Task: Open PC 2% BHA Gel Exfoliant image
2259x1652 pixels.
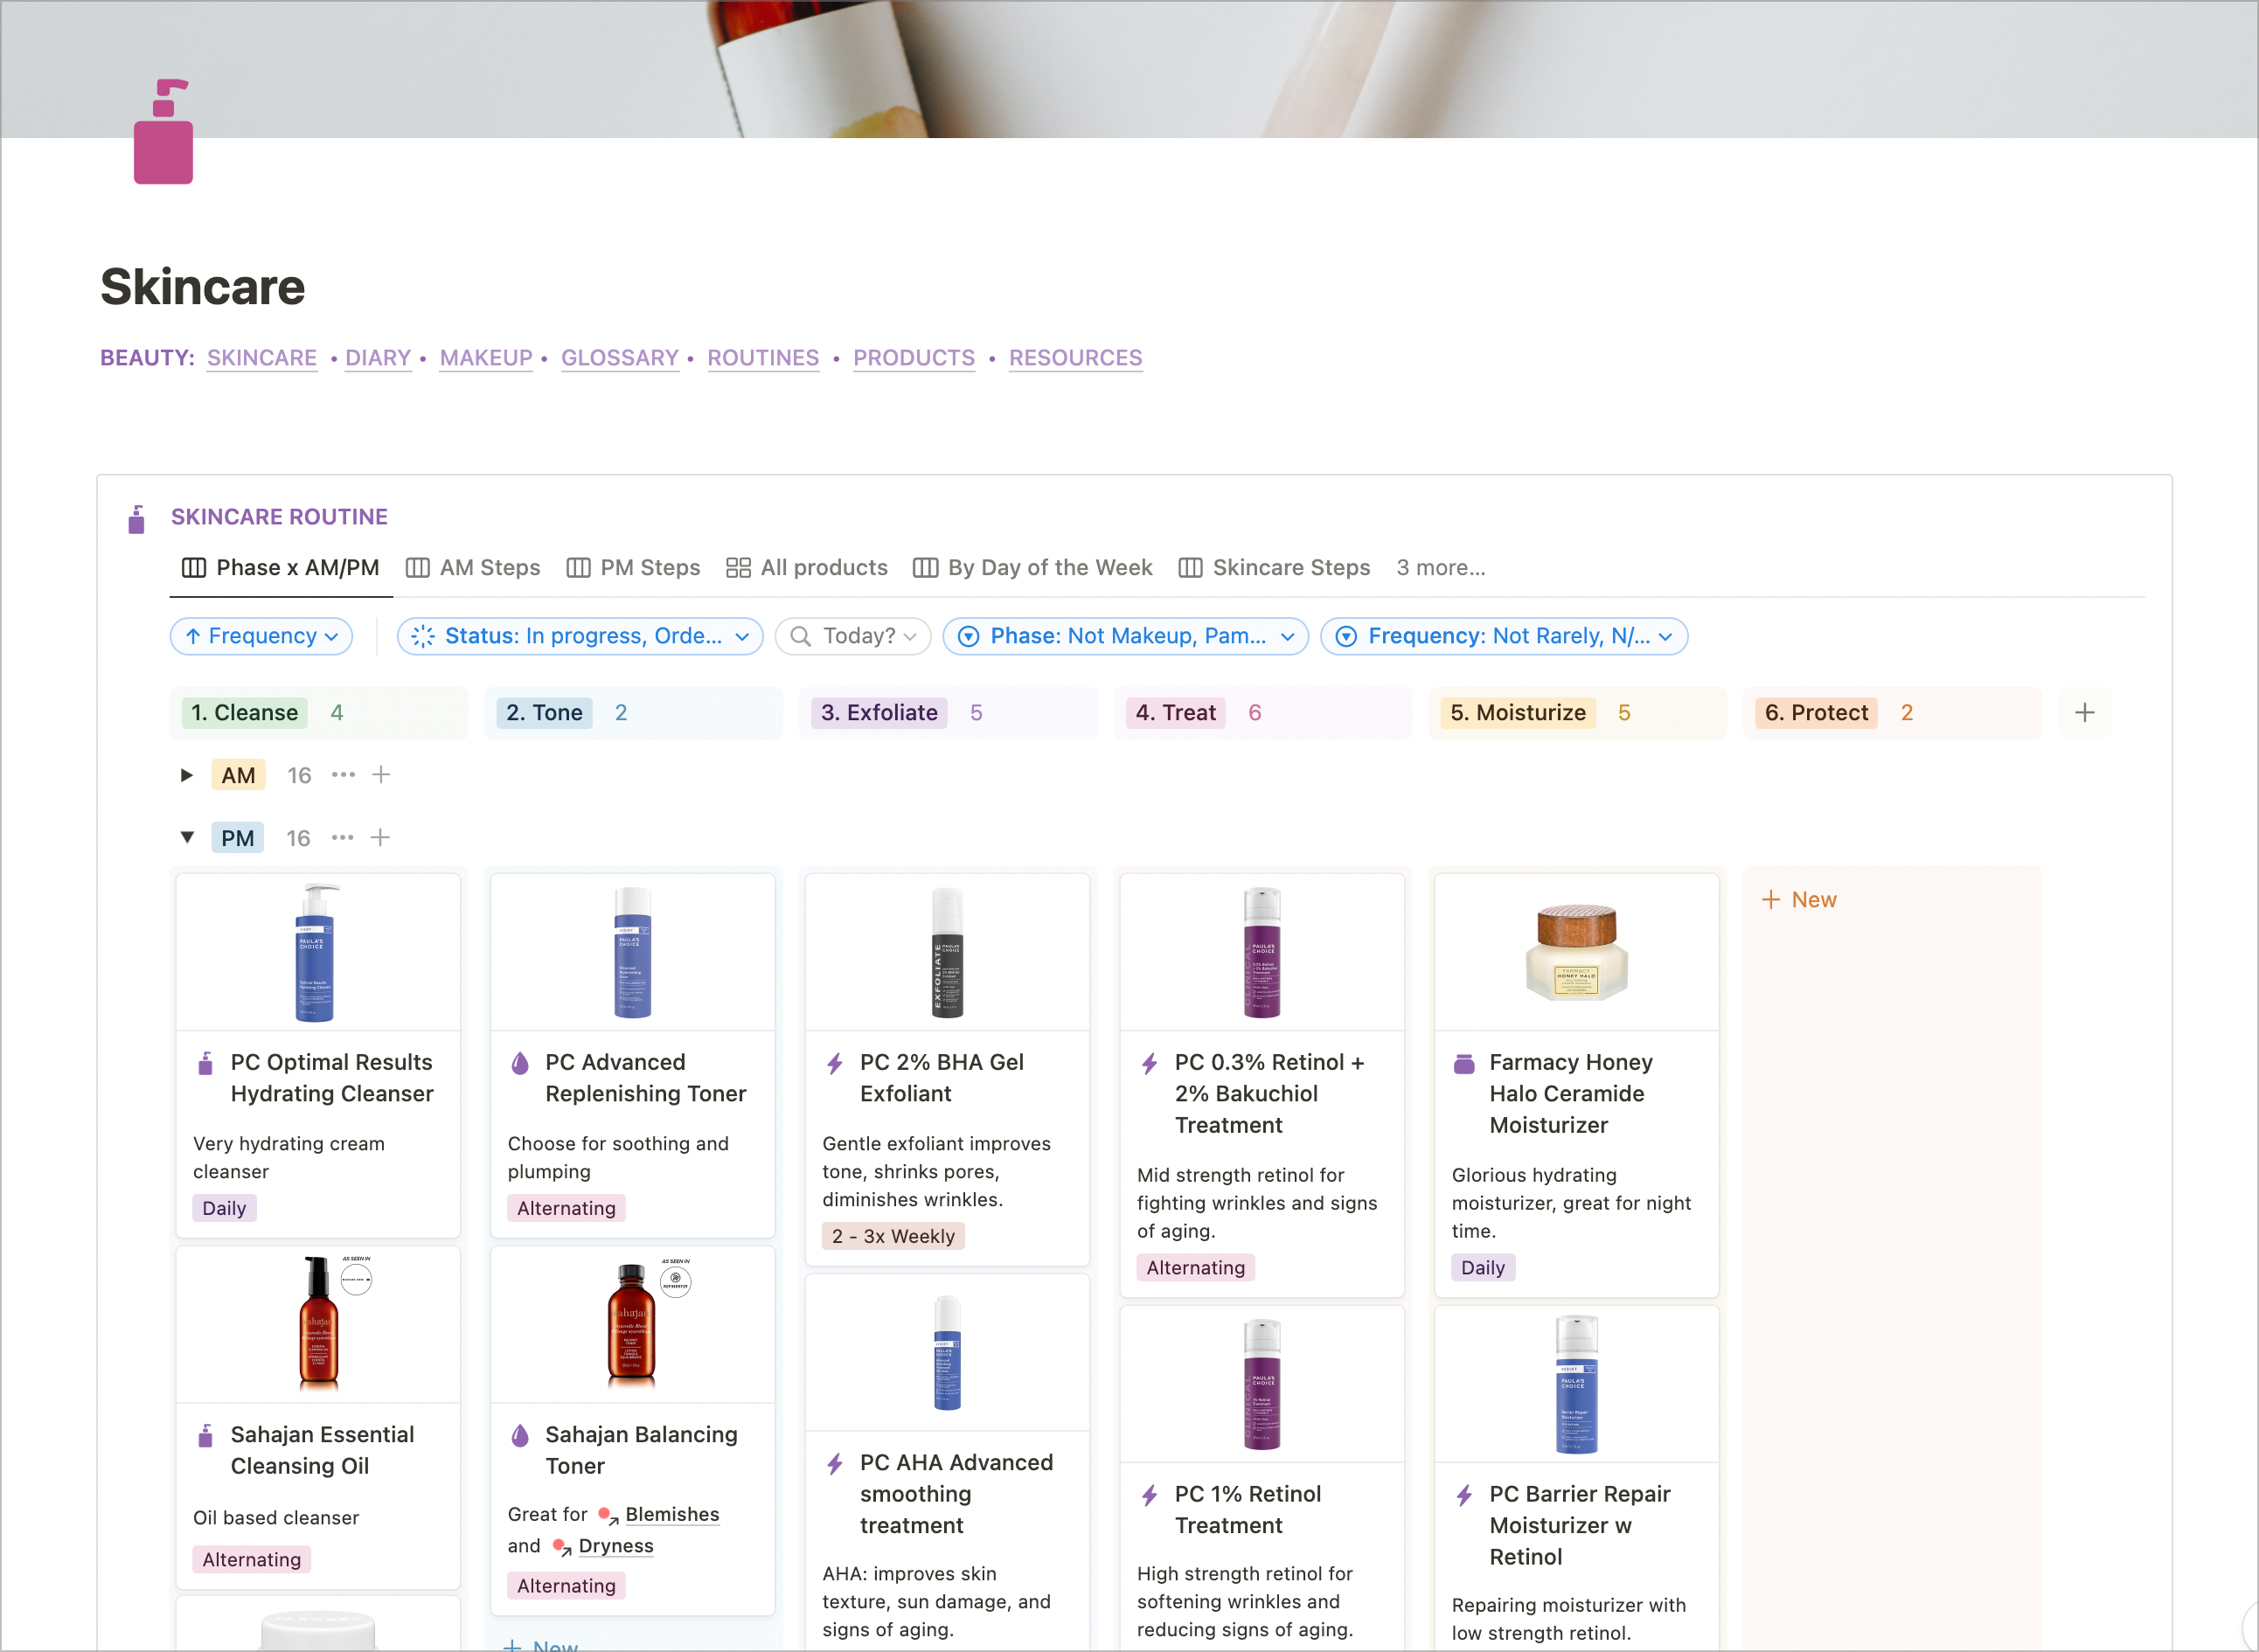Action: point(947,952)
